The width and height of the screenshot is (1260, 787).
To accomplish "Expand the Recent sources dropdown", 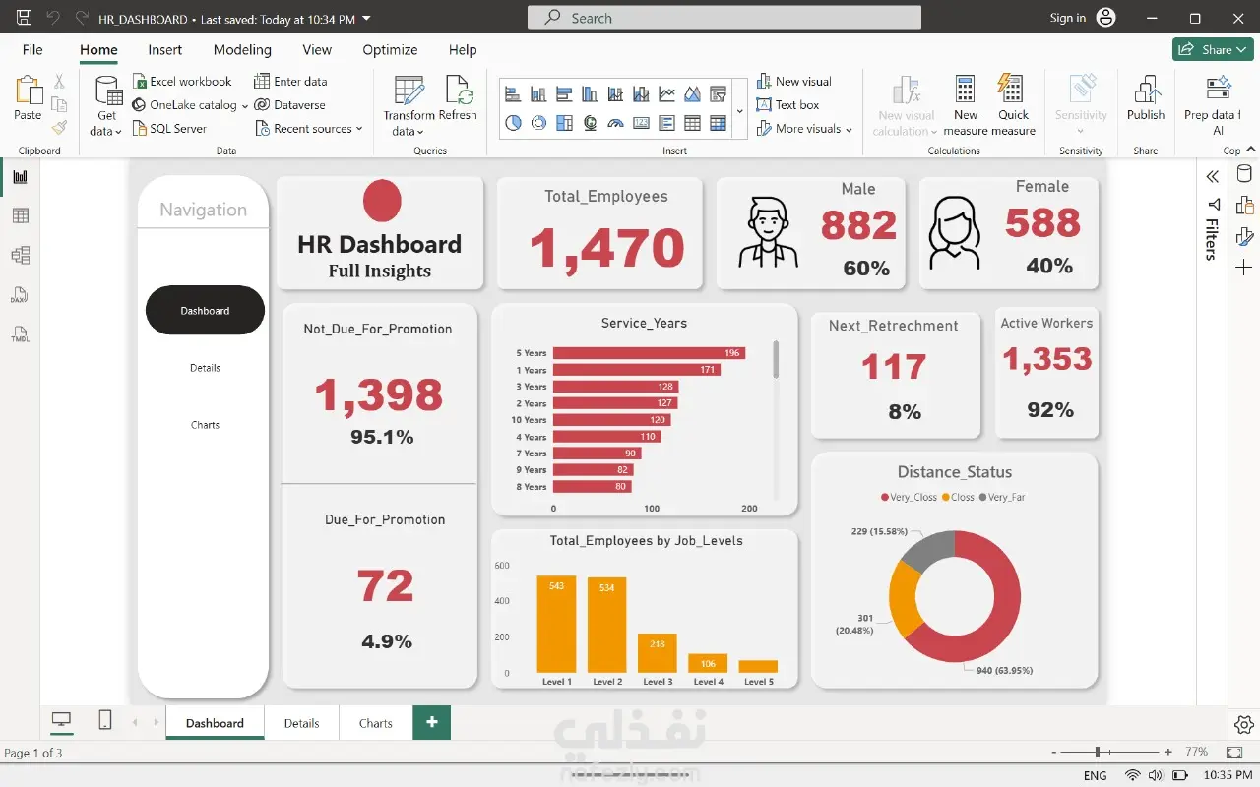I will pyautogui.click(x=309, y=129).
